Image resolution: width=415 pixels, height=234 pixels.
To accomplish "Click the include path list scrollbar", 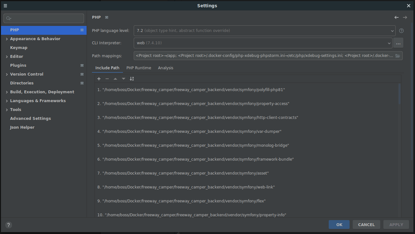I will [400, 94].
